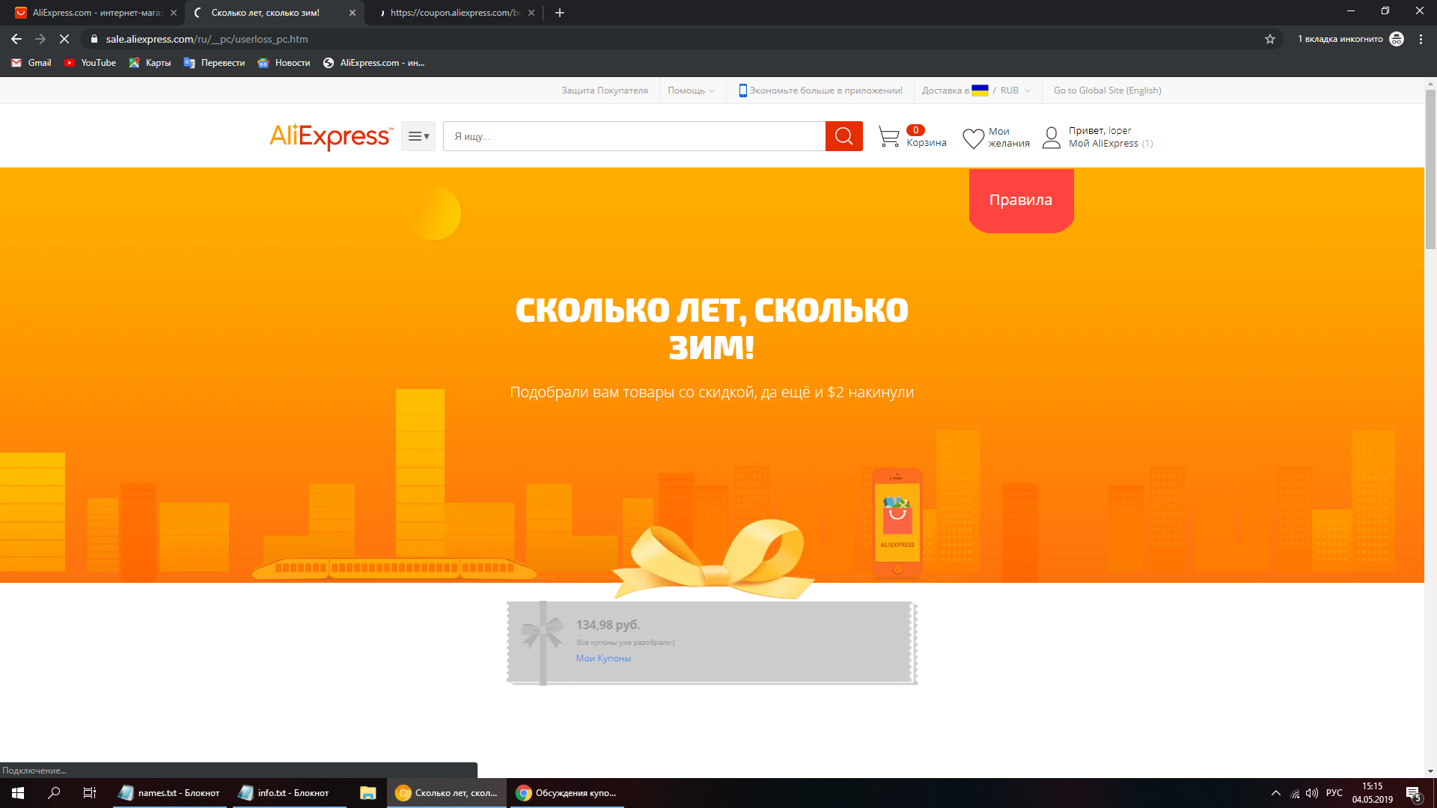This screenshot has width=1437, height=808.
Task: Switch to Обсуждения купо... Chrome window
Action: click(567, 793)
